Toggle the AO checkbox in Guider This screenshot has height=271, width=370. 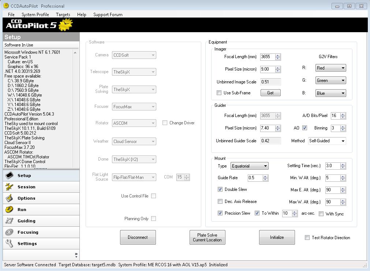pos(304,128)
